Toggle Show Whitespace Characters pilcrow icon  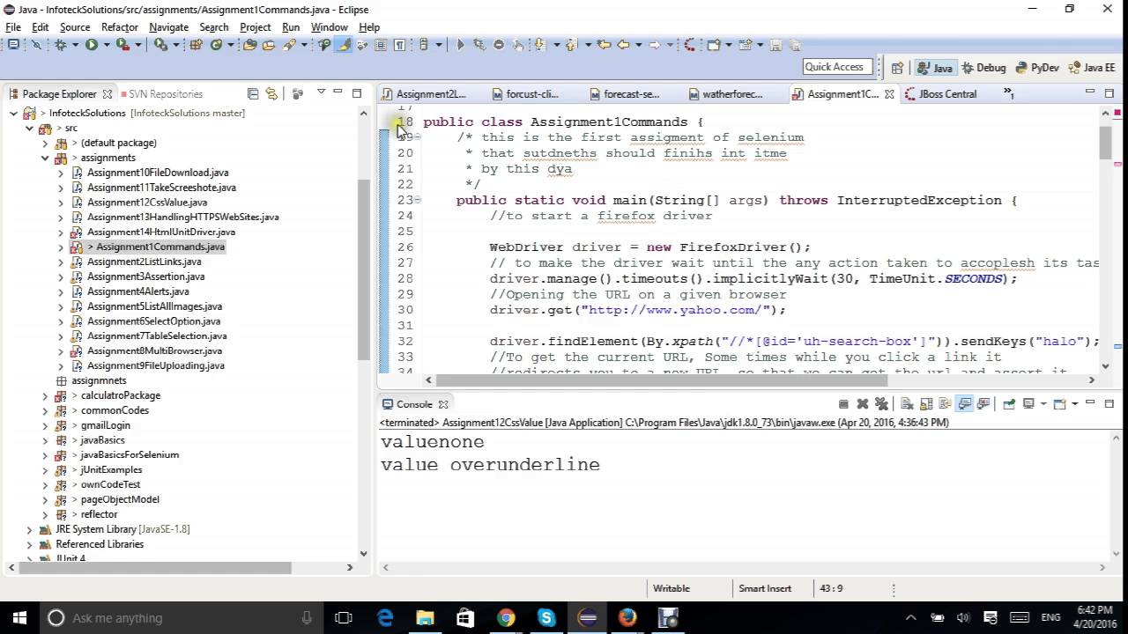pyautogui.click(x=399, y=44)
